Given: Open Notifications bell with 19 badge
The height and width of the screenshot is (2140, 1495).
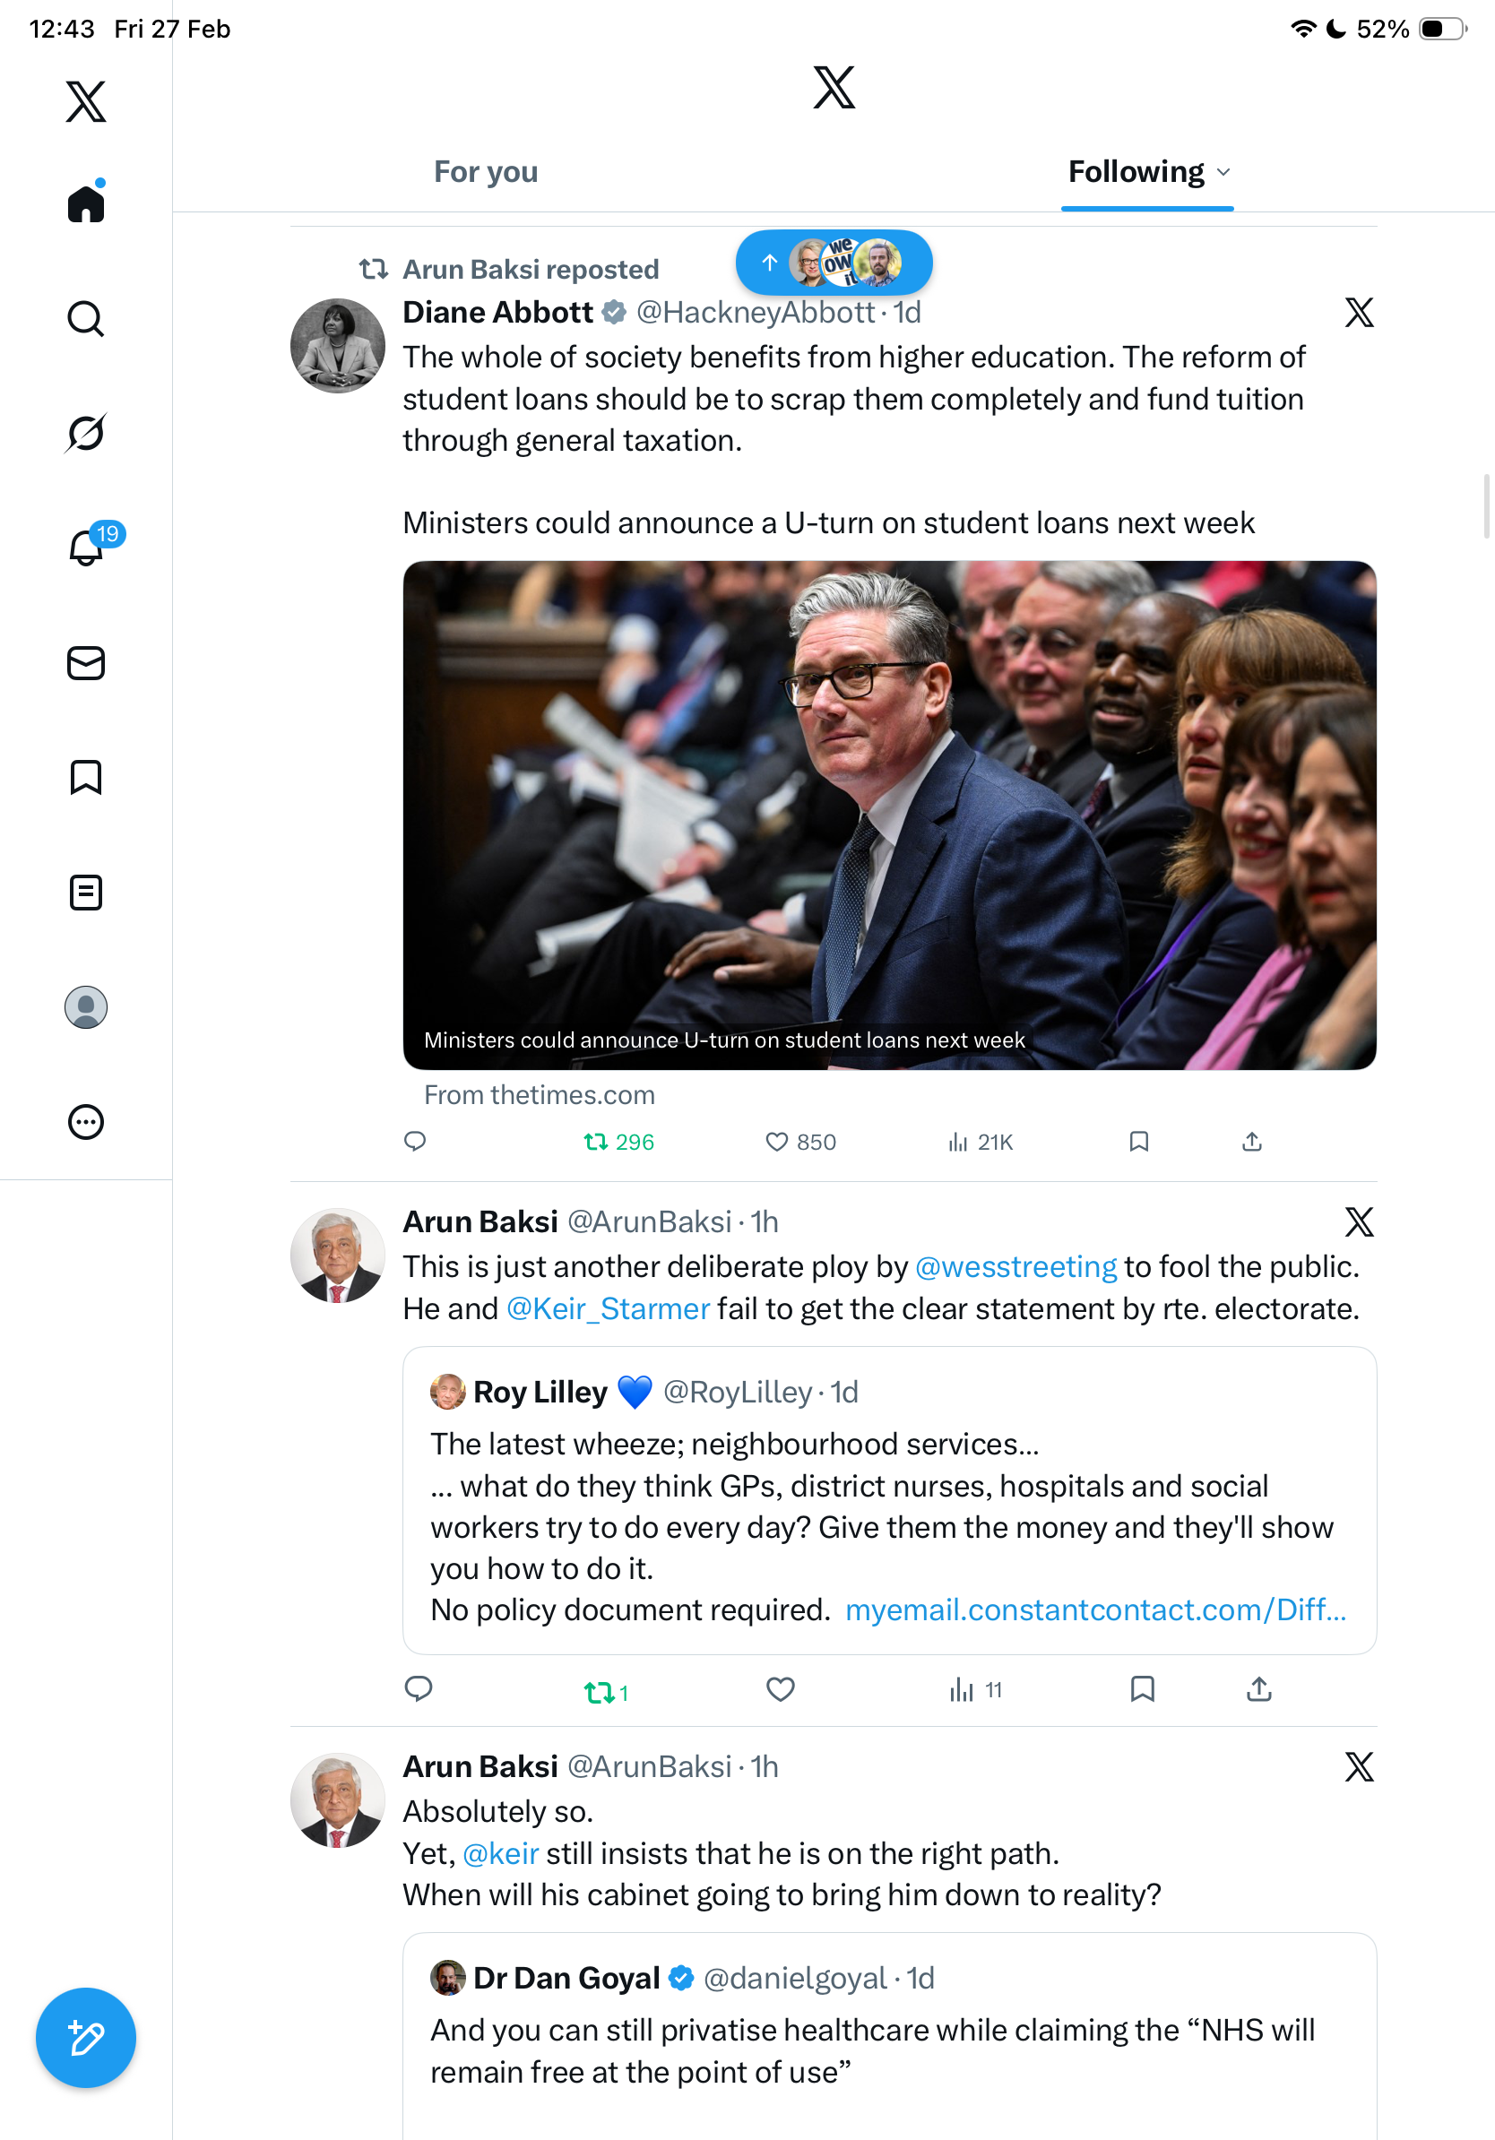Looking at the screenshot, I should pyautogui.click(x=88, y=546).
